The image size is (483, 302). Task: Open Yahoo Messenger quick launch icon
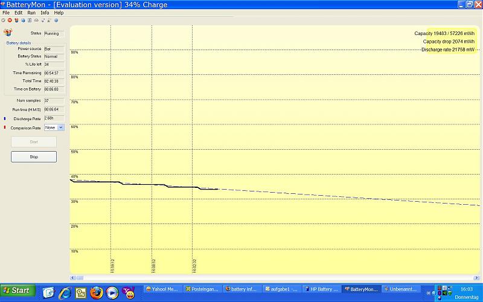(129, 293)
